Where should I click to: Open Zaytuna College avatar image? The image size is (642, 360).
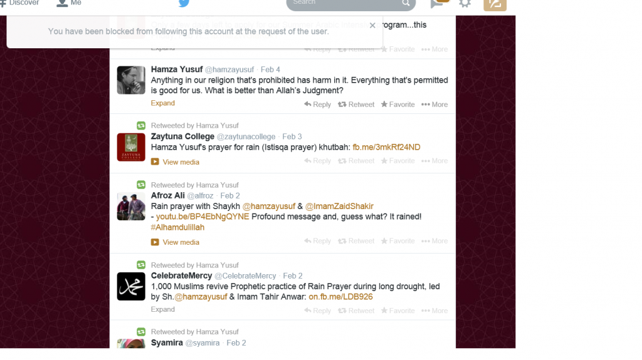tap(131, 147)
